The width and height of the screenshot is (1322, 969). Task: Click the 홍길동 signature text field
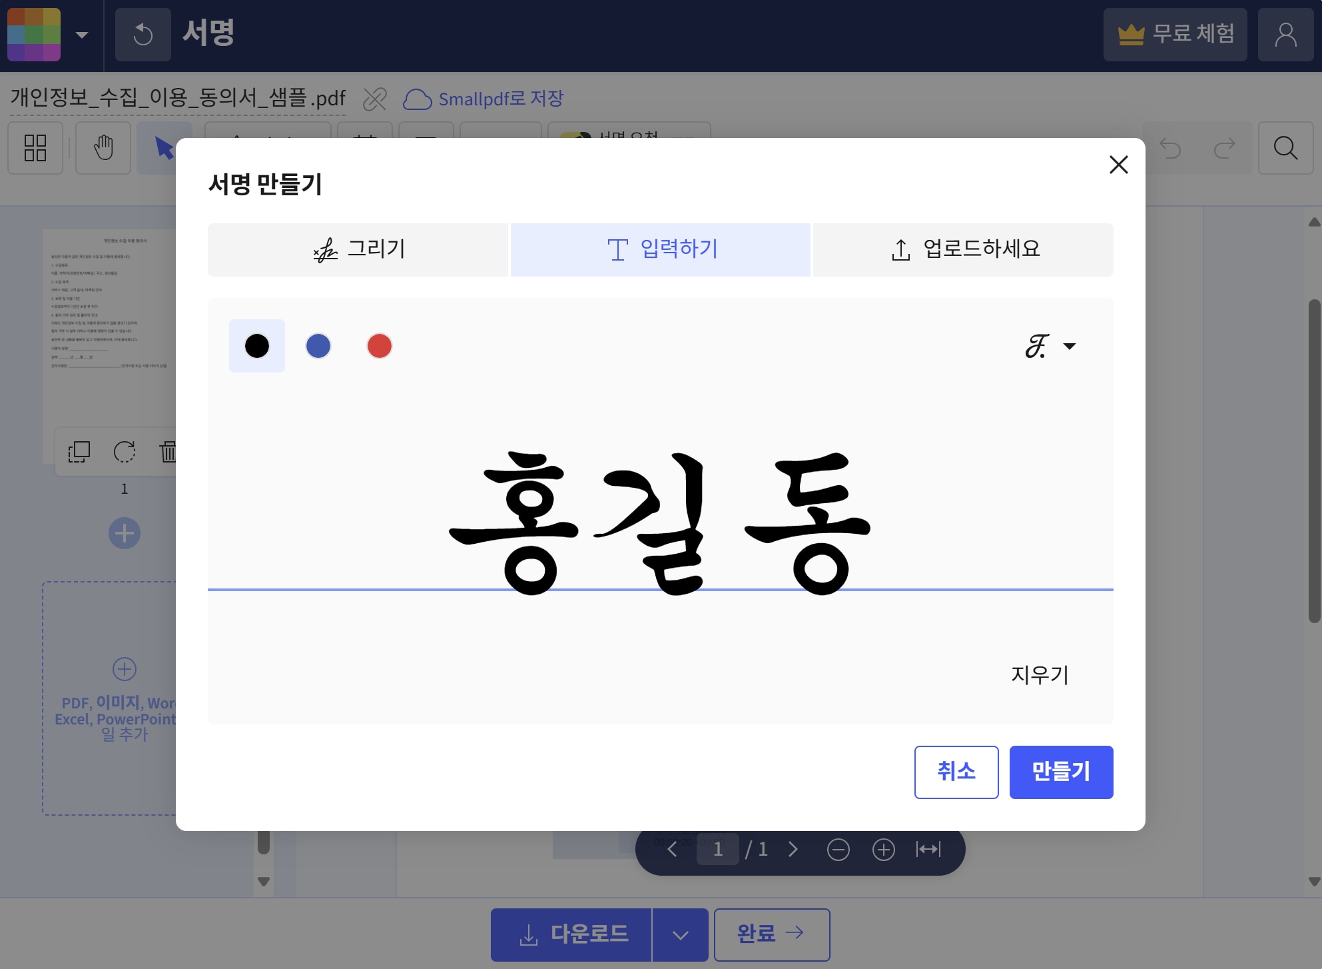point(661,523)
